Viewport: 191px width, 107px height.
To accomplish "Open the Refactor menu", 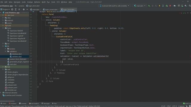I will point(37,2).
